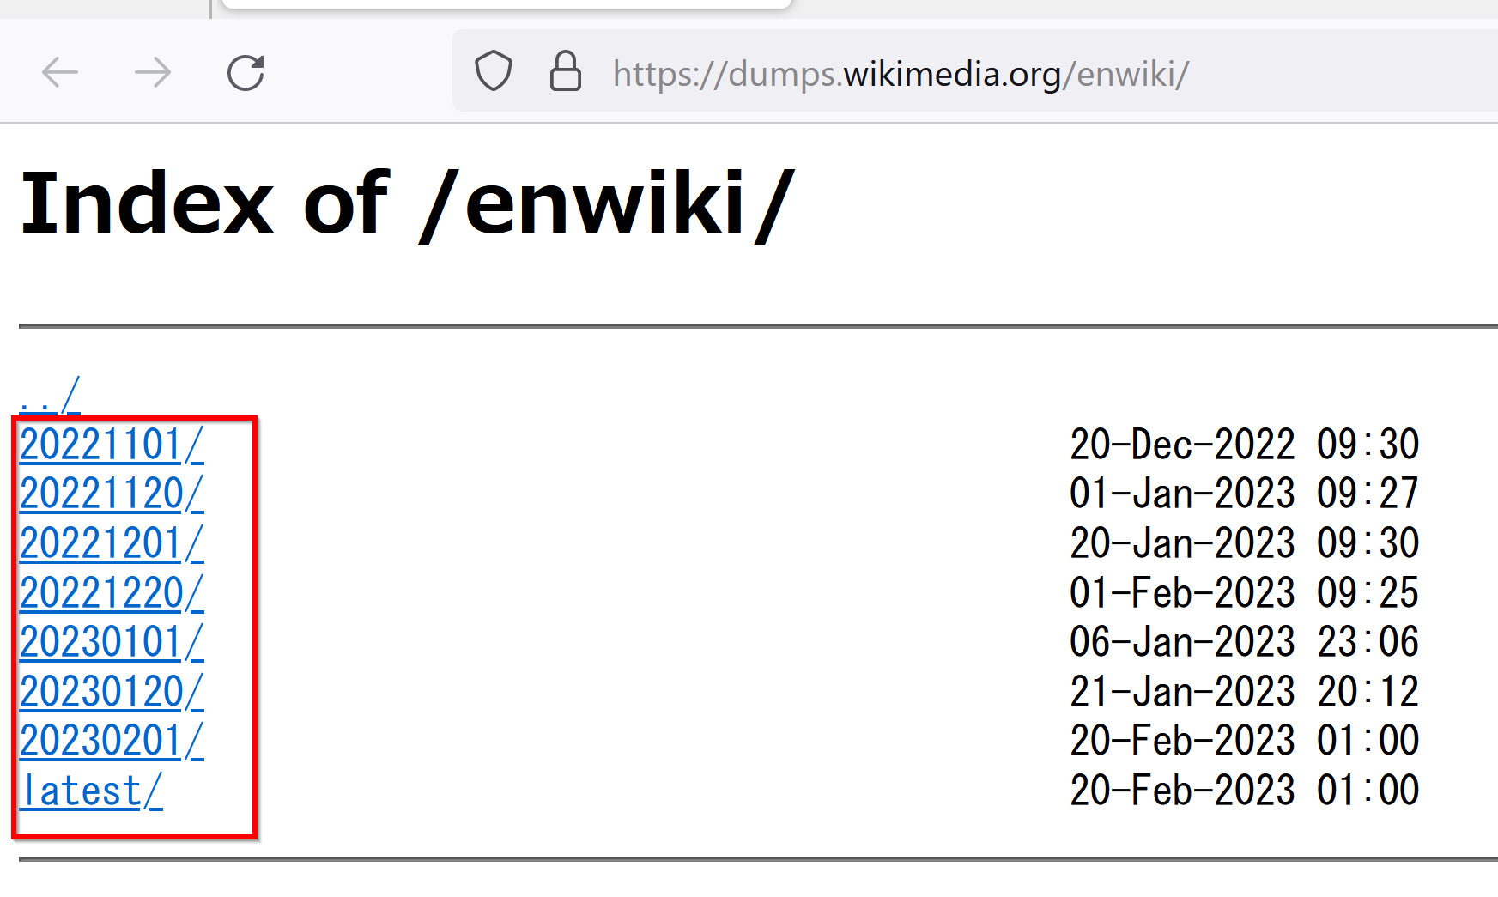Viewport: 1498px width, 897px height.
Task: Open the 20230101/ dump folder
Action: click(112, 642)
